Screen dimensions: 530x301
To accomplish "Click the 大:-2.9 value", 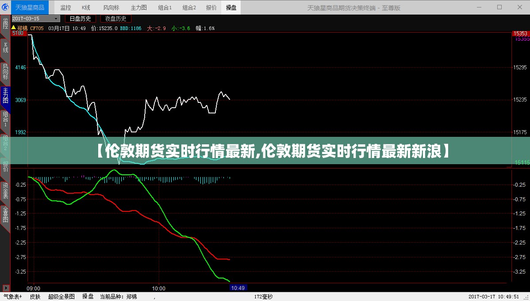I will pyautogui.click(x=156, y=28).
